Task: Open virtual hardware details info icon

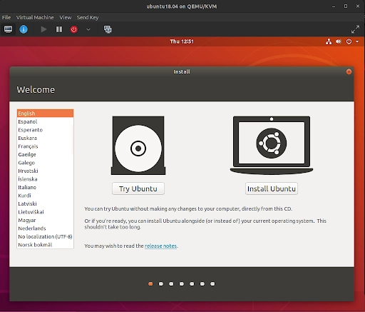Action: [24, 29]
